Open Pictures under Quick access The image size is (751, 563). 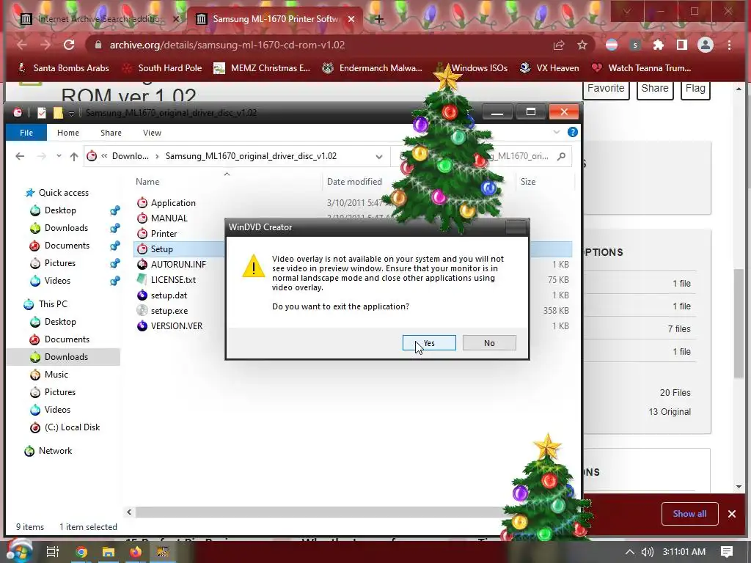pyautogui.click(x=53, y=263)
